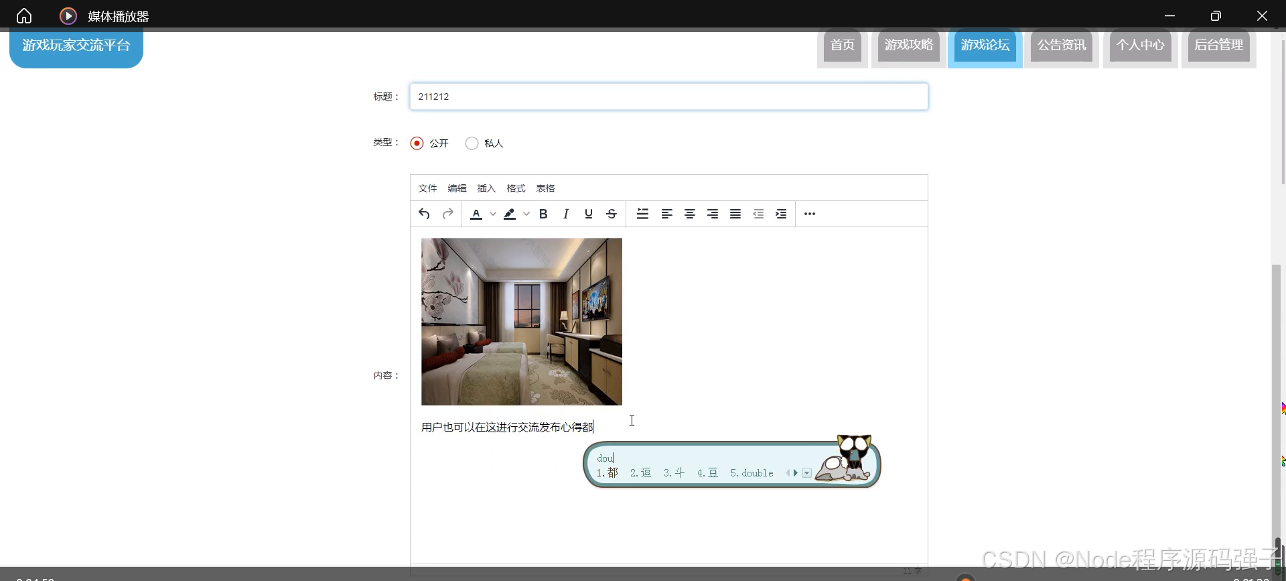Image resolution: width=1286 pixels, height=581 pixels.
Task: Center align the text
Action: click(x=690, y=214)
